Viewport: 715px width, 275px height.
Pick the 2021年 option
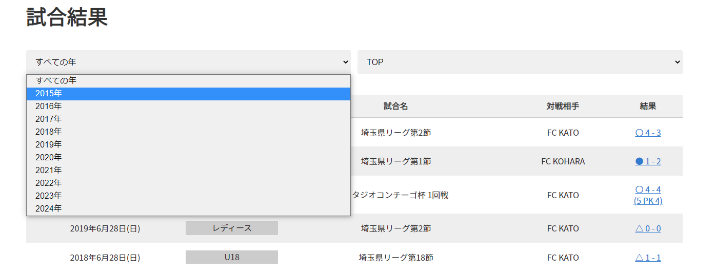point(188,171)
